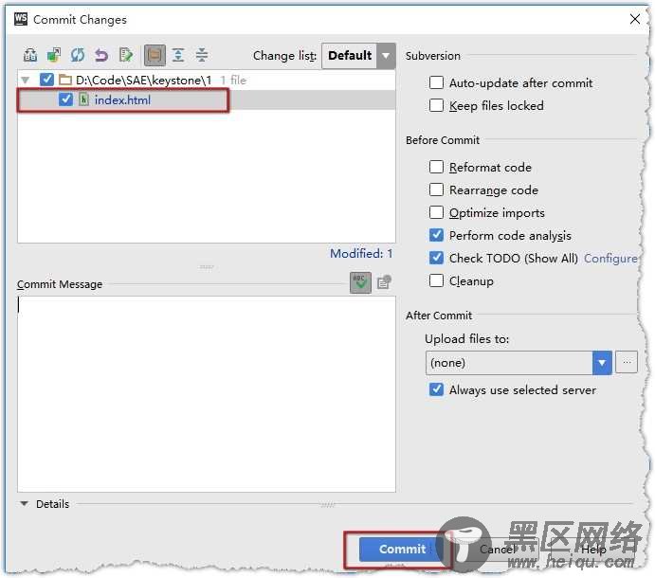Viewport: 655px width, 578px height.
Task: Click the Revert (undo arrow) icon
Action: click(x=101, y=55)
